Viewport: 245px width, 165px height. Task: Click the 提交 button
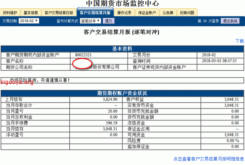109,21
